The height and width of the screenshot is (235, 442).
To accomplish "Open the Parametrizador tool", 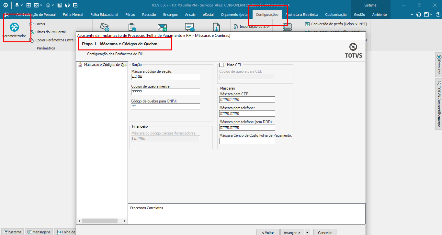I will (14, 30).
